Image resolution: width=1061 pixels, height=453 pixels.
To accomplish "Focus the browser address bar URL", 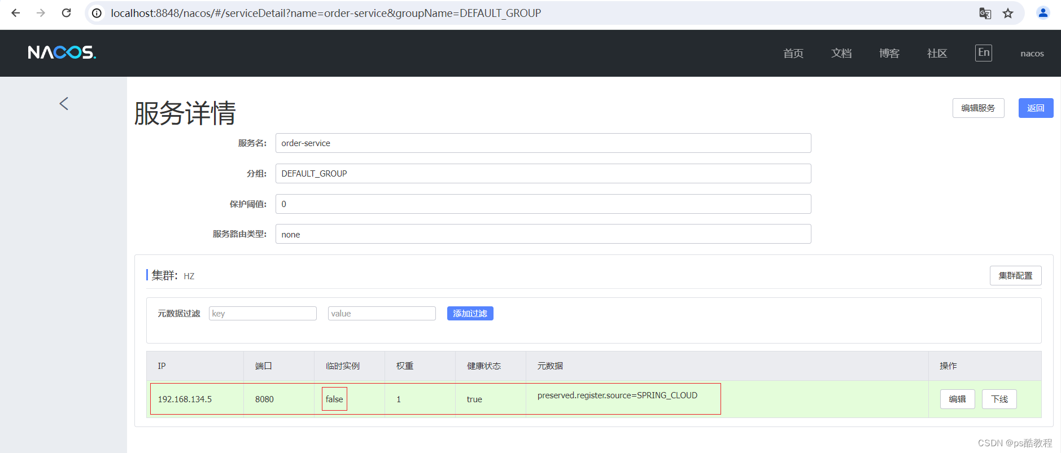I will click(x=326, y=13).
